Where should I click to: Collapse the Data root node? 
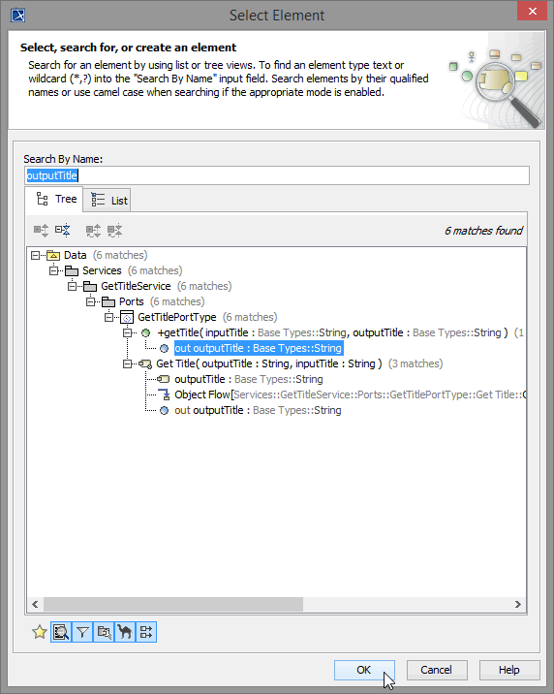(x=35, y=255)
